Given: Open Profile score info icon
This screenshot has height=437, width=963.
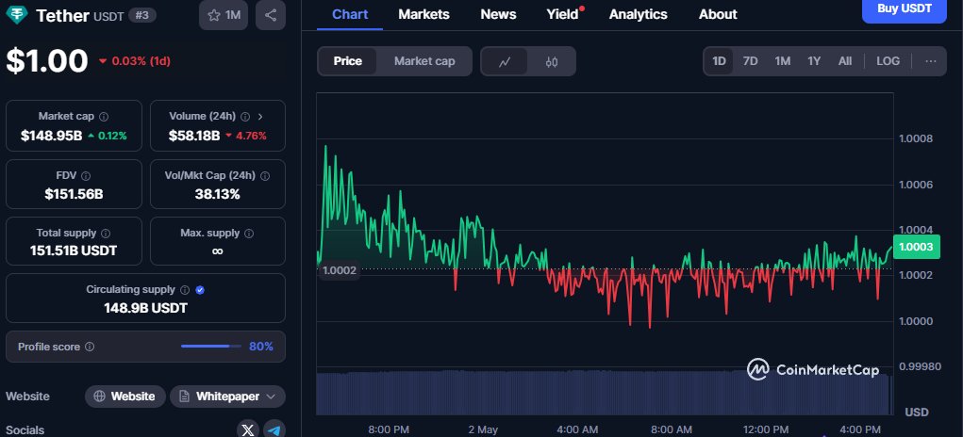Looking at the screenshot, I should (x=90, y=347).
